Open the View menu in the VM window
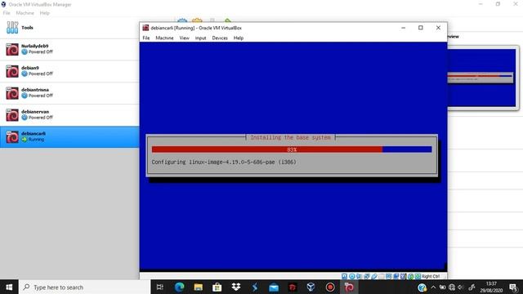The image size is (523, 294). pos(184,38)
